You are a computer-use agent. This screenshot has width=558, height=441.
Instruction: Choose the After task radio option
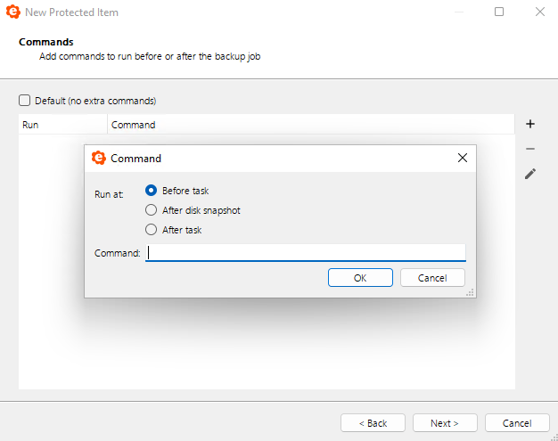pyautogui.click(x=151, y=230)
